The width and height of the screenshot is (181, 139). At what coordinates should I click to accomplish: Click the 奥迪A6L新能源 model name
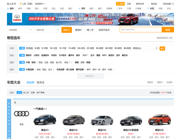point(131,130)
